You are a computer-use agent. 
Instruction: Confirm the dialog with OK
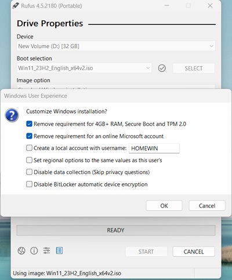(164, 206)
